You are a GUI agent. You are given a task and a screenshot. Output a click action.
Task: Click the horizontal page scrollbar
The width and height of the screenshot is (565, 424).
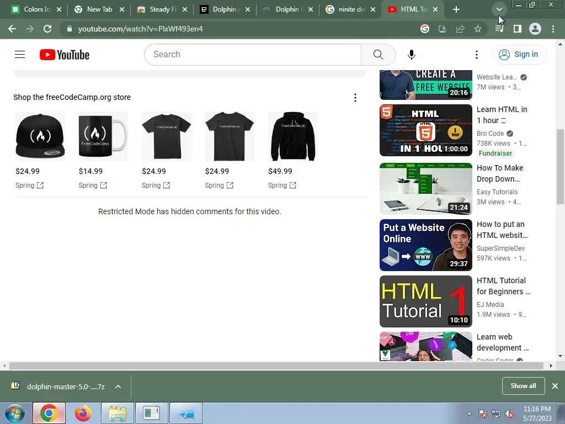pyautogui.click(x=276, y=365)
